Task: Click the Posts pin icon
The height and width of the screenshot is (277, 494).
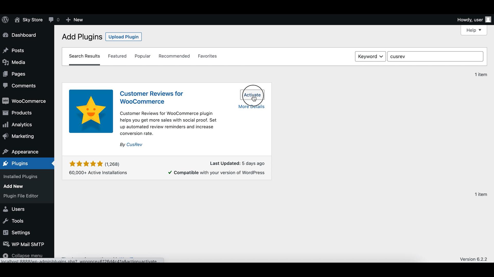Action: (5, 51)
